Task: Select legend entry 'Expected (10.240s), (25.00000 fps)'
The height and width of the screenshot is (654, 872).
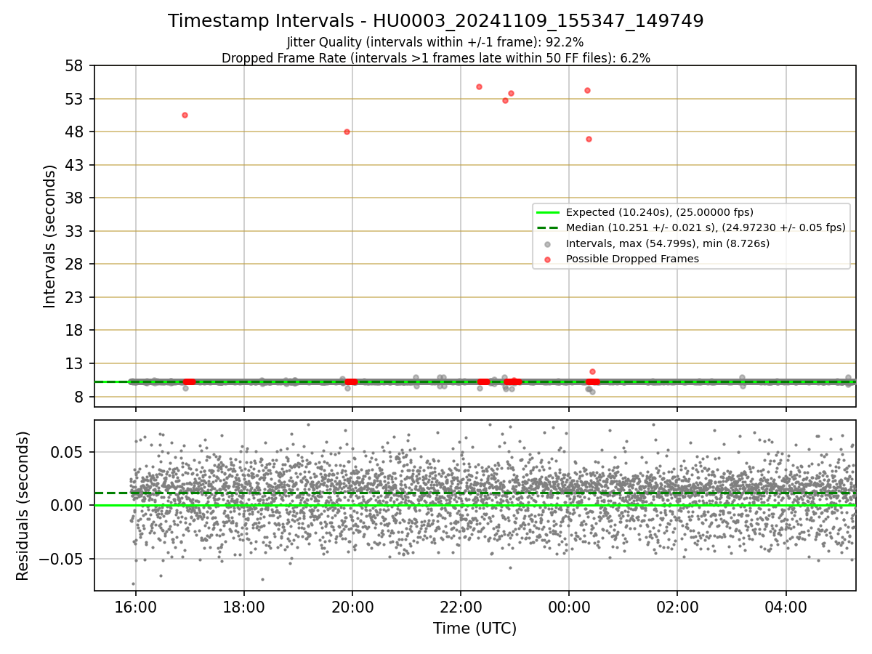Action: tap(660, 213)
